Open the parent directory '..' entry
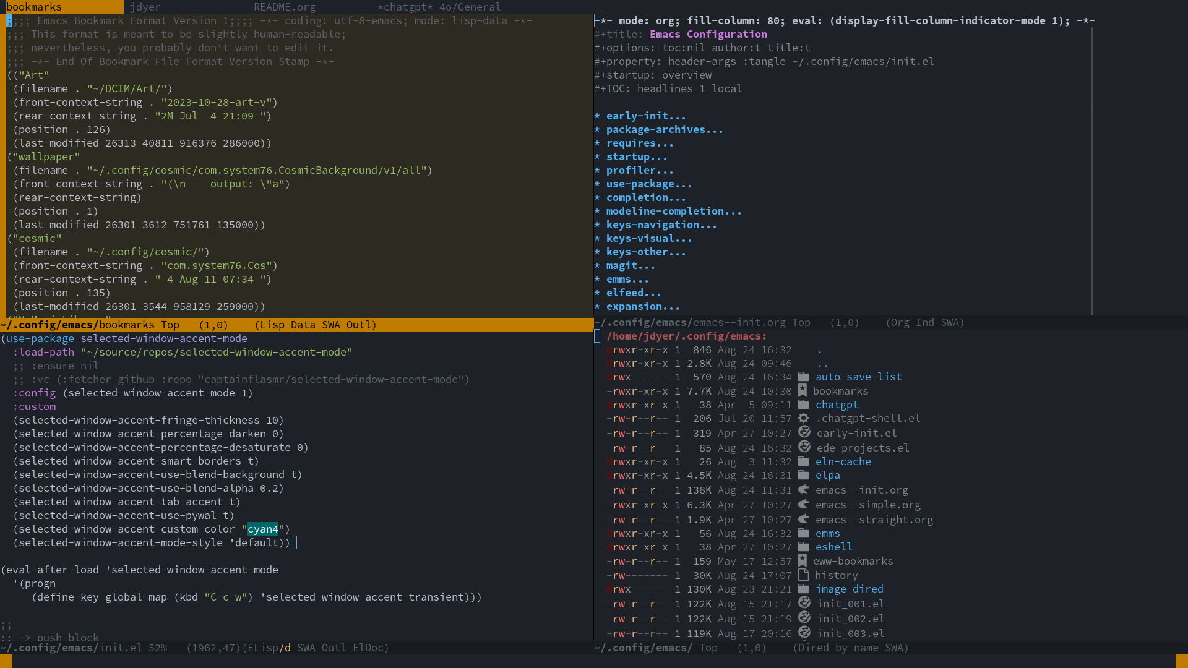 pos(822,363)
